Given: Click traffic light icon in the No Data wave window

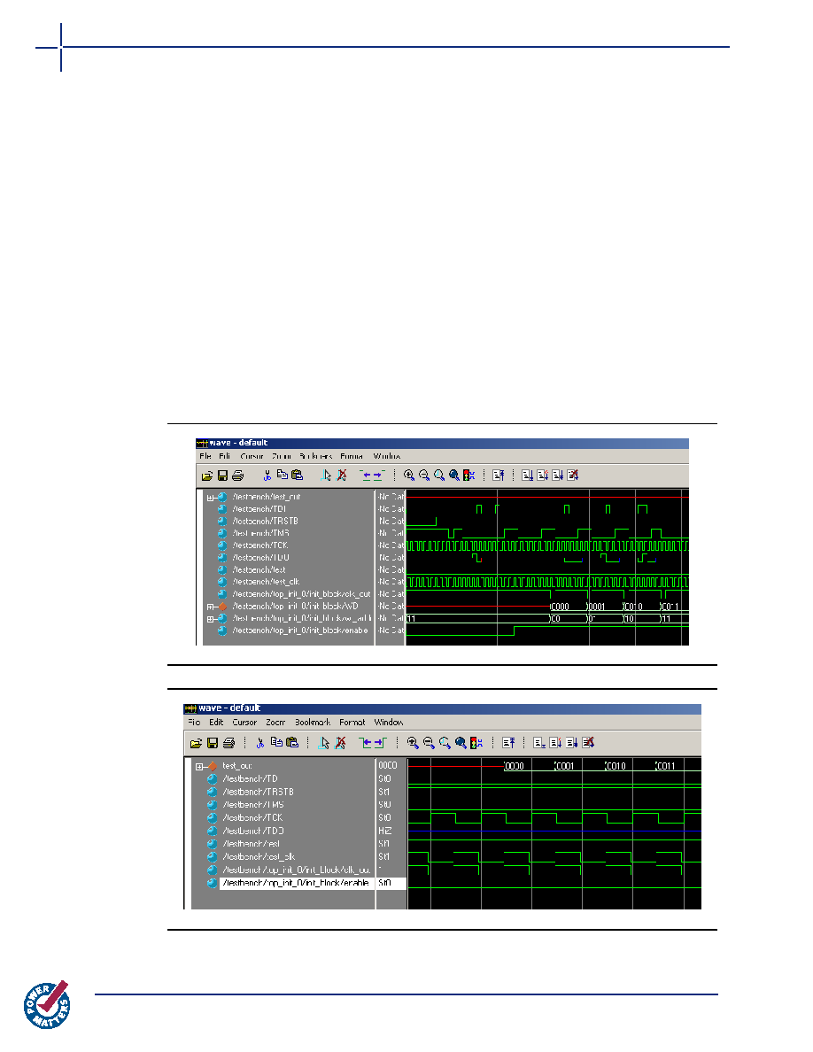Looking at the screenshot, I should tap(468, 475).
